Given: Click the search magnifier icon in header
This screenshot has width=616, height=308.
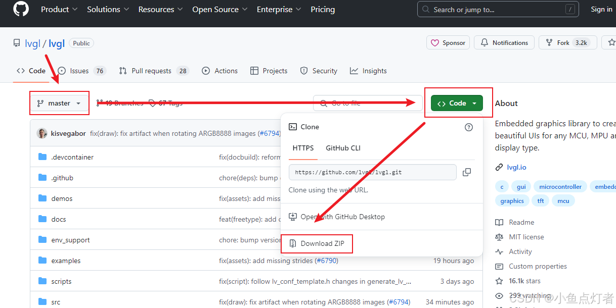Looking at the screenshot, I should [x=426, y=10].
